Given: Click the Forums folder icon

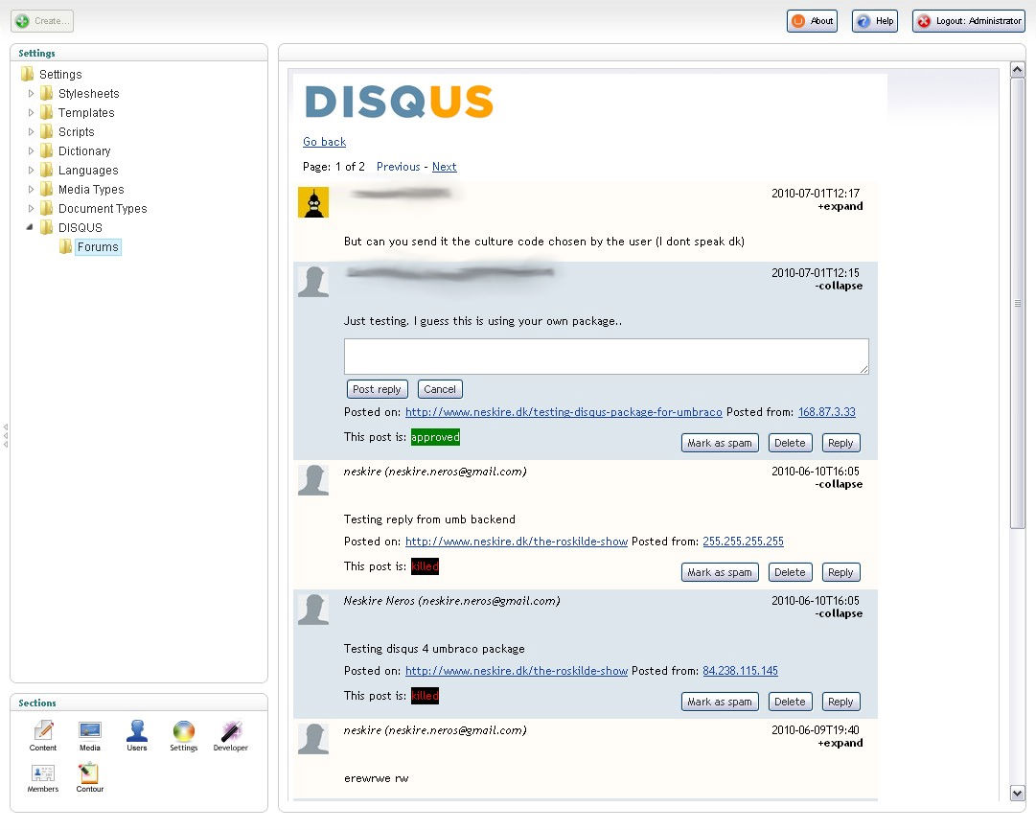Looking at the screenshot, I should [65, 246].
